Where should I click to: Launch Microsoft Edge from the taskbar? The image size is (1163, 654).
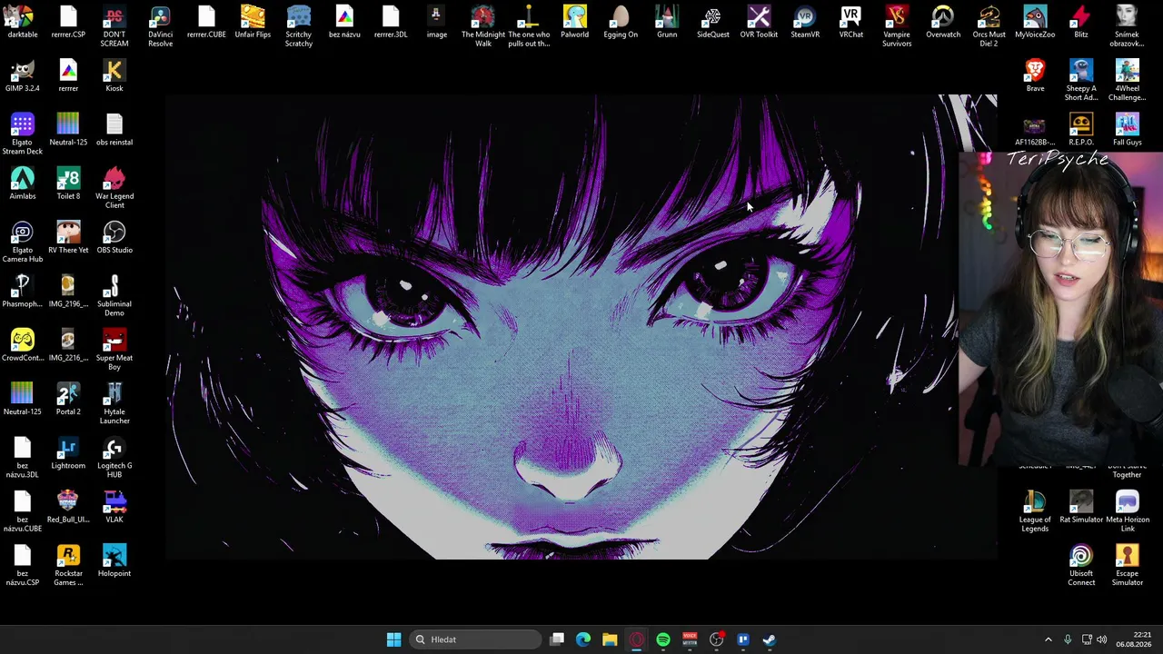(583, 639)
